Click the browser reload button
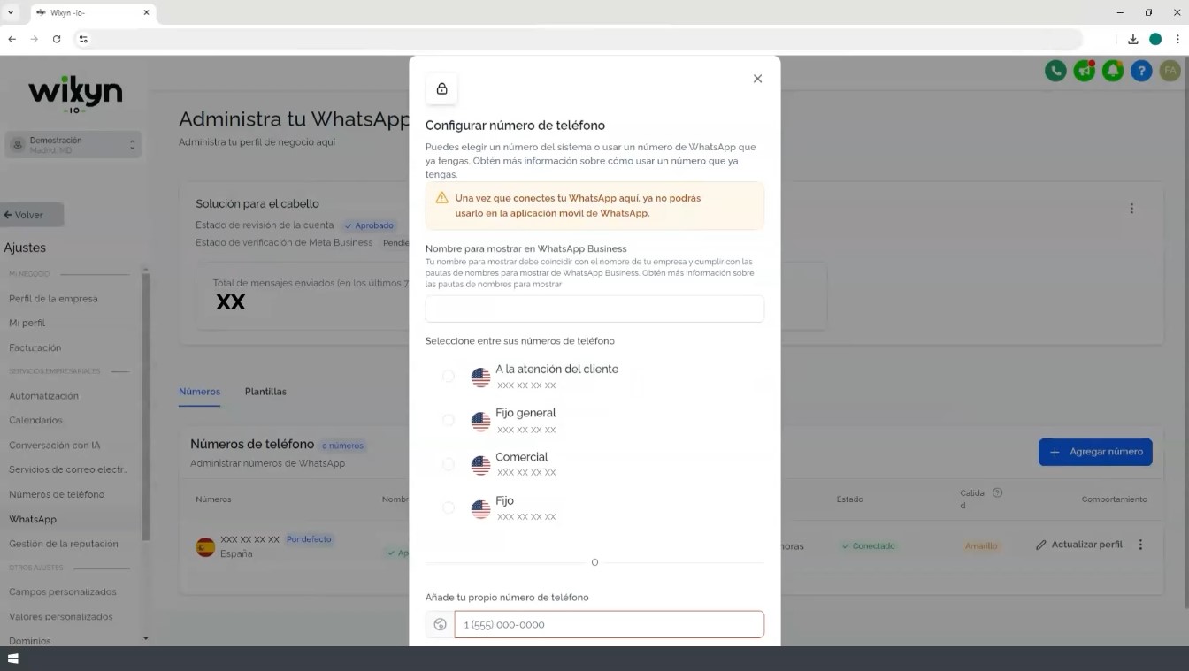1189x671 pixels. [57, 39]
